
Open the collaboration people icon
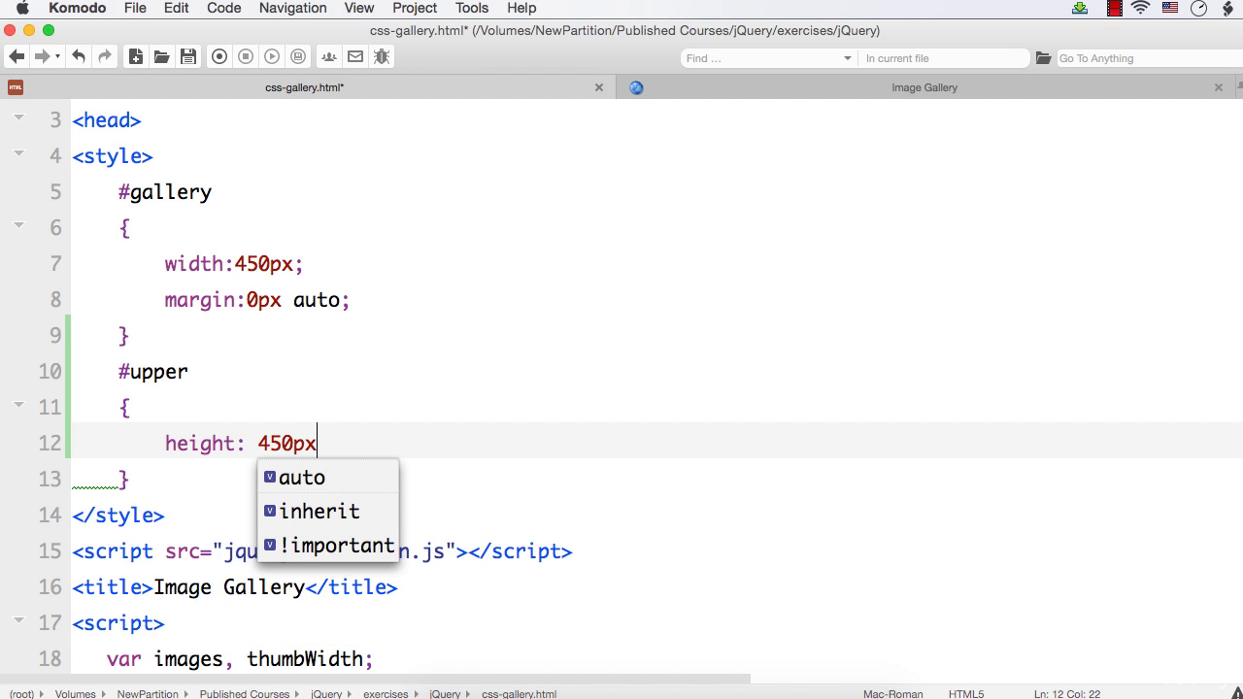[330, 57]
